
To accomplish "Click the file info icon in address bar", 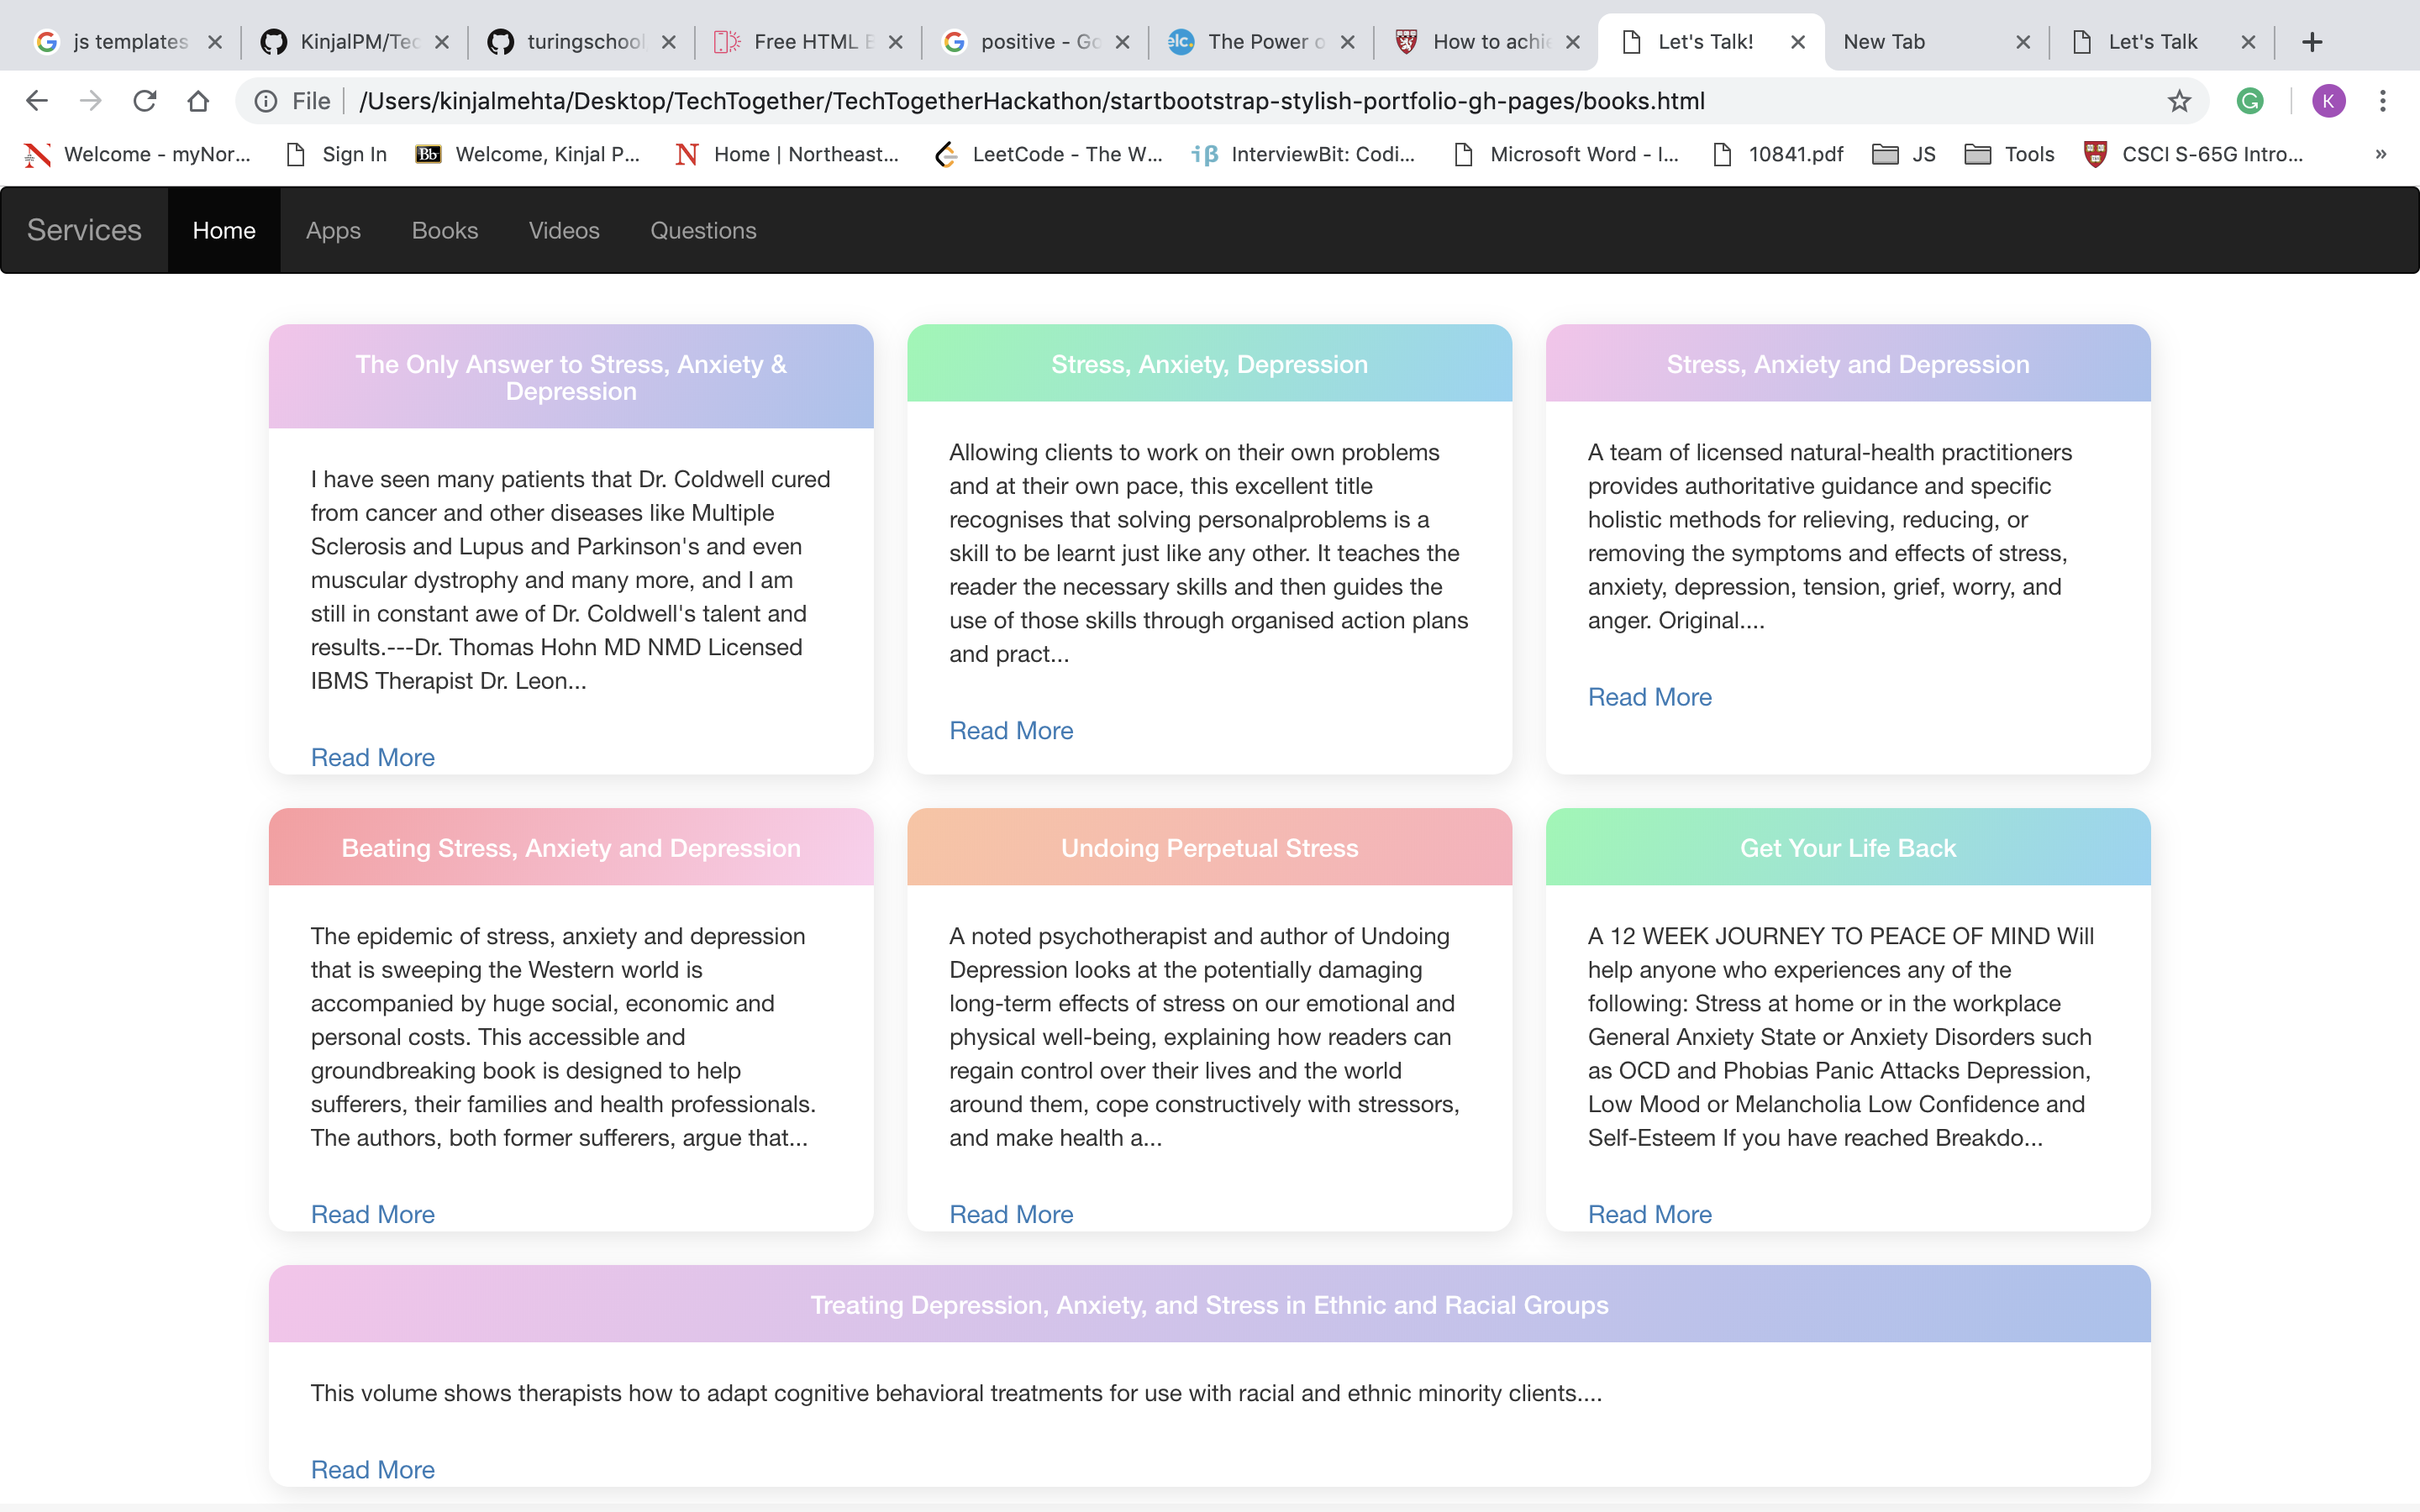I will tap(266, 101).
